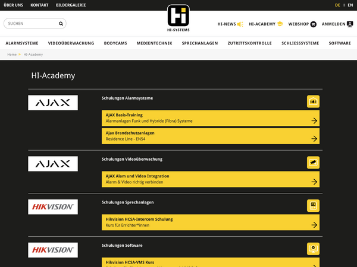The width and height of the screenshot is (357, 267).
Task: Open Bildergalerie page
Action: click(x=71, y=5)
